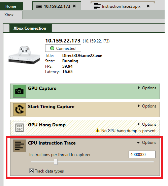This screenshot has height=186, width=168.
Task: Expand Start Timing Capture Options
Action: pos(147,106)
